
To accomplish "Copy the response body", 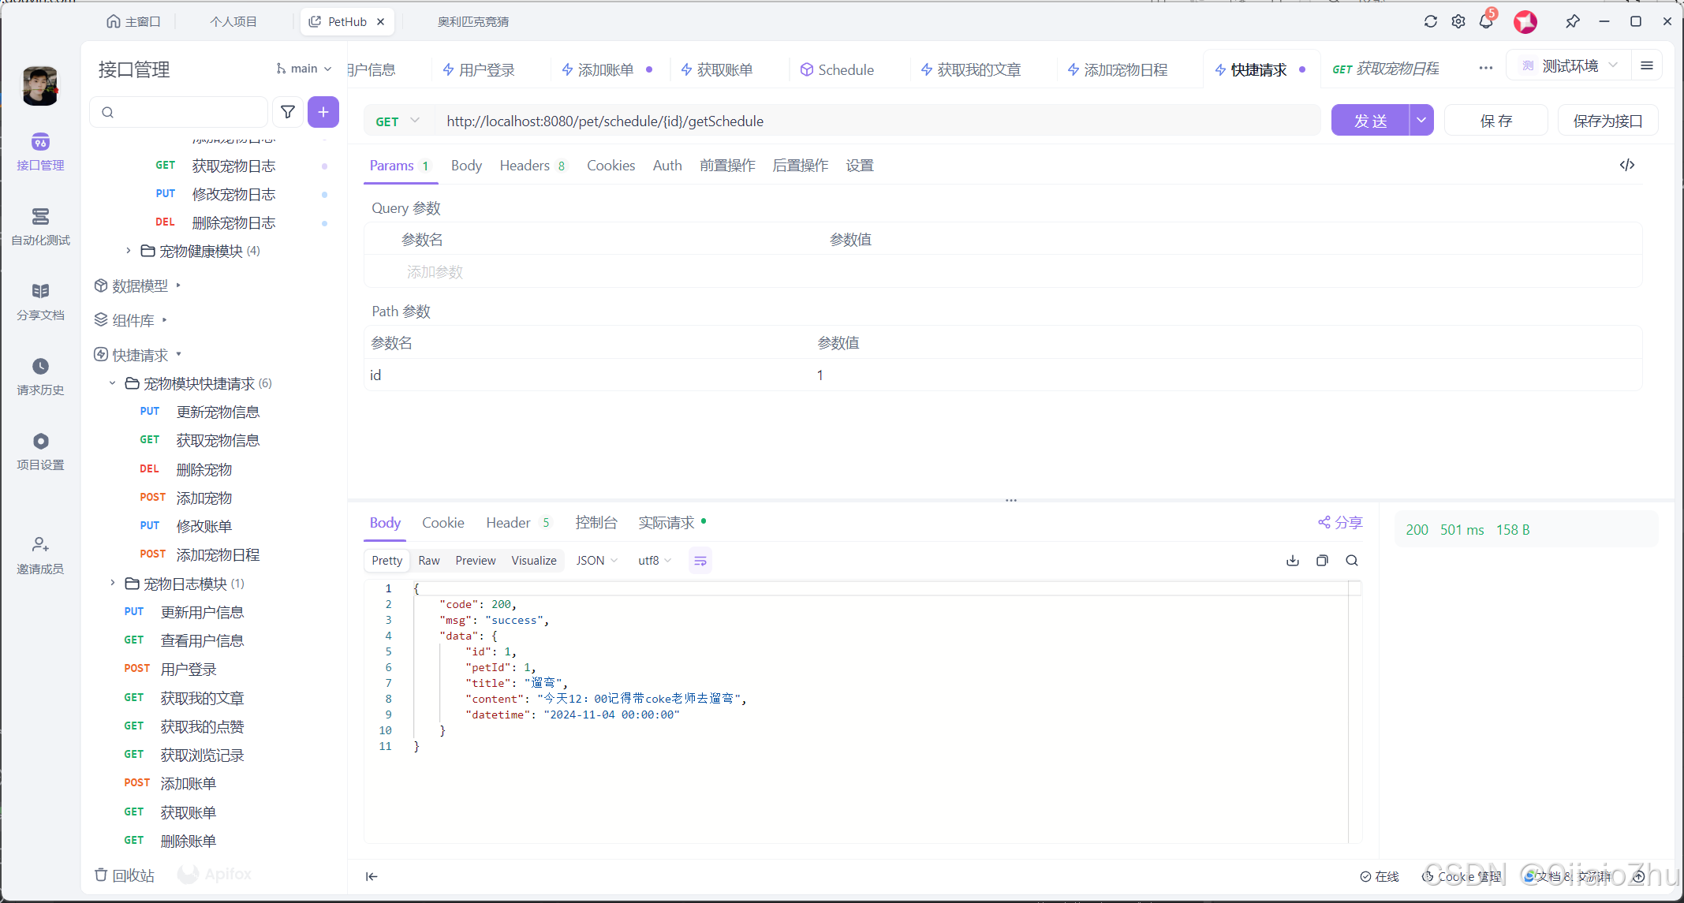I will click(x=1322, y=560).
